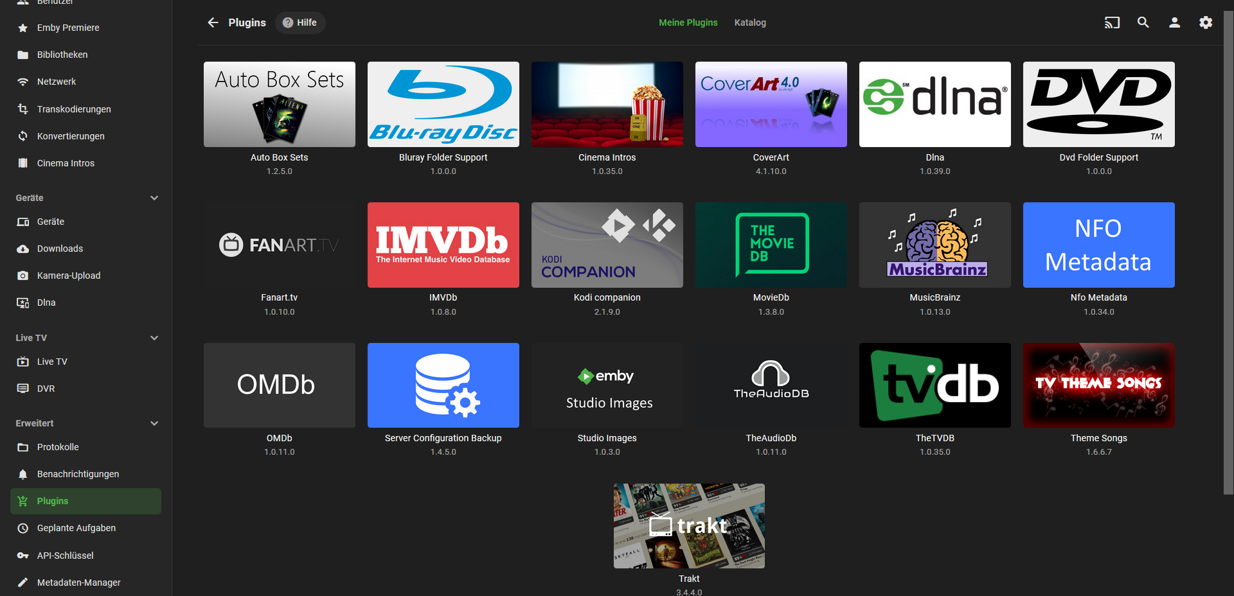Open Geplante Aufgaben in the sidebar
Viewport: 1234px width, 596px height.
pos(85,528)
